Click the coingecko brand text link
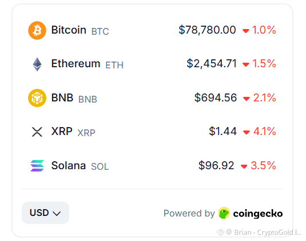Viewport: 306px width, 241px height. [x=258, y=214]
